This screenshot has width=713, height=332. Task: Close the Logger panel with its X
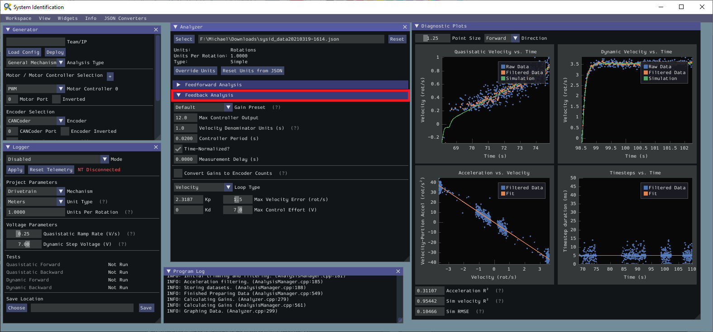tap(156, 147)
